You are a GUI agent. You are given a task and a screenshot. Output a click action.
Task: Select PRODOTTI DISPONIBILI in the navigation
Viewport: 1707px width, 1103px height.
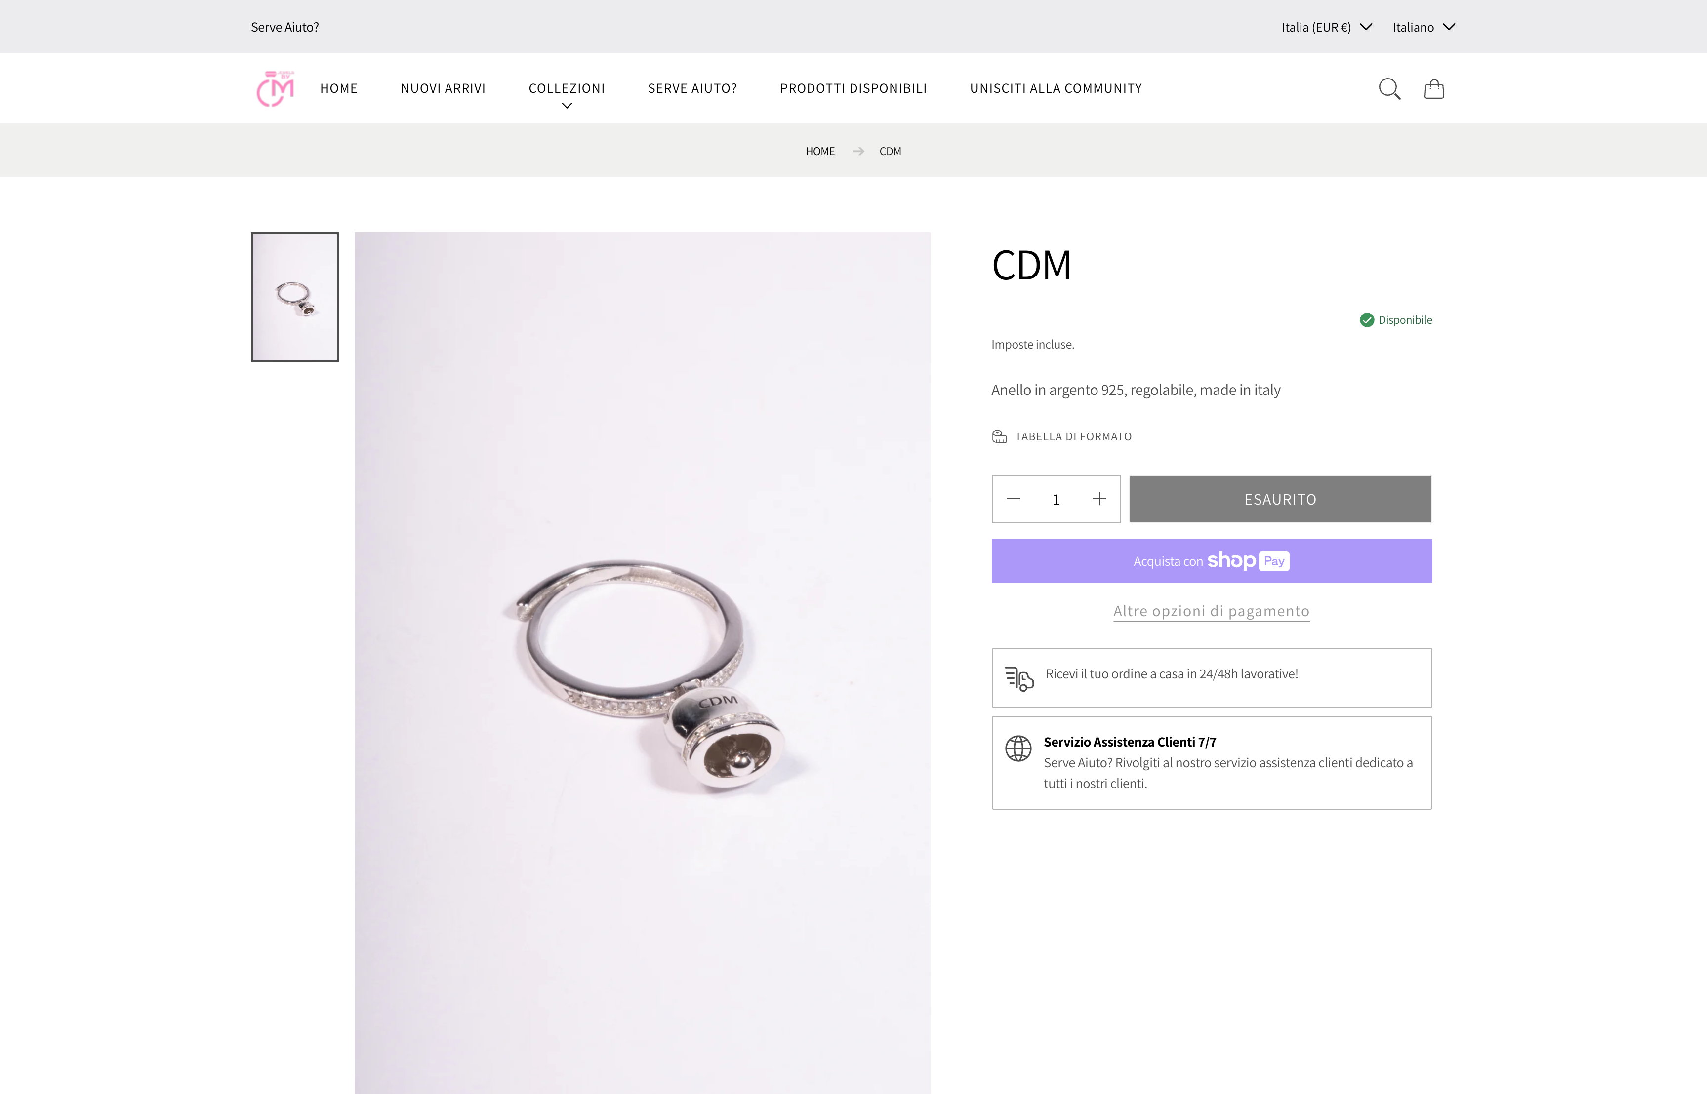853,88
